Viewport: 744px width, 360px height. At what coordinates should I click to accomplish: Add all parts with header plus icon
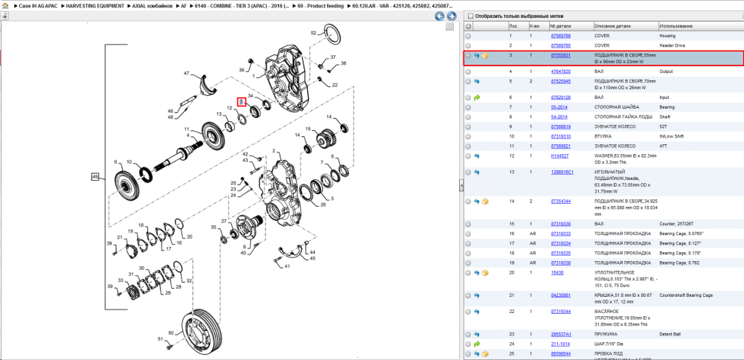pos(468,26)
